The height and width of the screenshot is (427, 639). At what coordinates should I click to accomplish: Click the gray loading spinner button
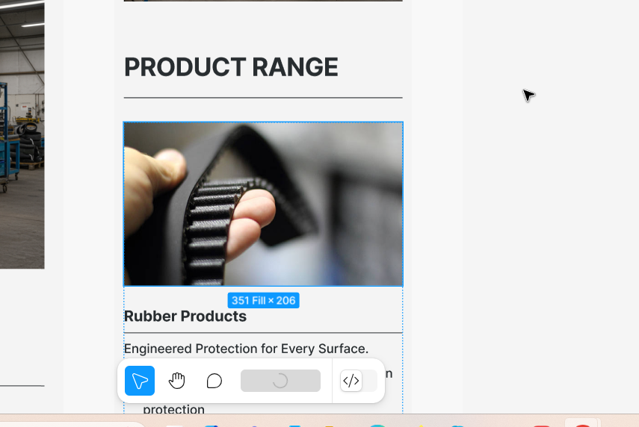tap(280, 381)
